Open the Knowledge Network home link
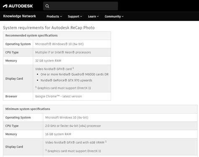Image resolution: width=199 pixels, height=157 pixels. pos(19,16)
